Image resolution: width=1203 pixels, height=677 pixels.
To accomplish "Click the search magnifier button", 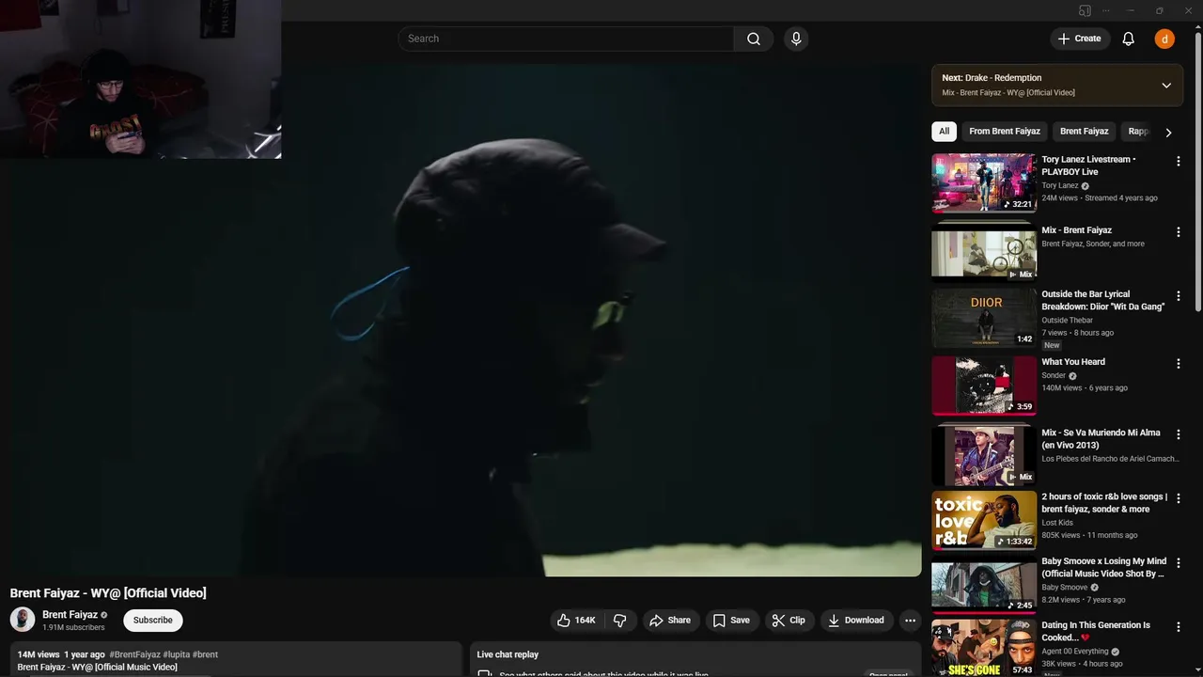I will pyautogui.click(x=754, y=39).
